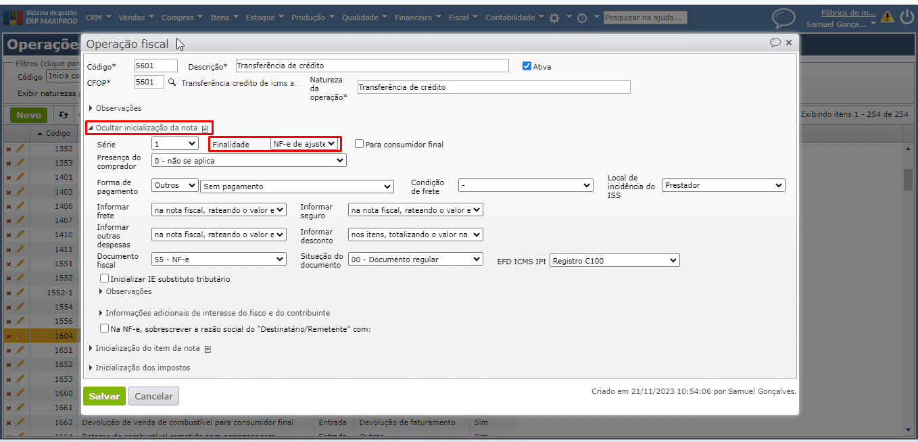Click the delete X for row 1552-1
Viewport: 918px width, 442px height.
(x=9, y=293)
